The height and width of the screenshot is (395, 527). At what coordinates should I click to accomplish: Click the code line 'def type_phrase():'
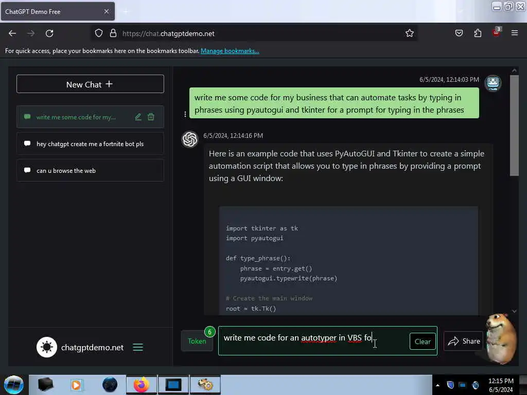pos(258,258)
